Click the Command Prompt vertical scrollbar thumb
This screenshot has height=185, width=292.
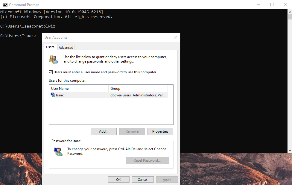coord(290,17)
